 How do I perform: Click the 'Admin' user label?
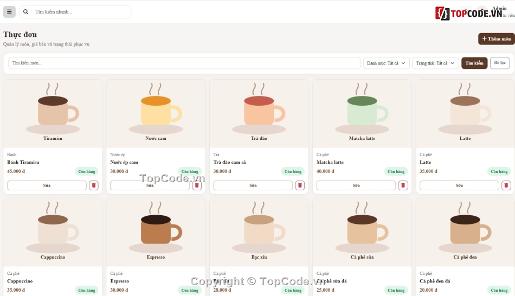[x=499, y=8]
